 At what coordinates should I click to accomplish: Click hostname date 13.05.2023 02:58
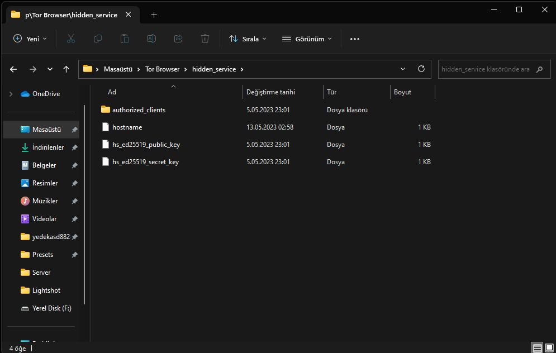coord(270,127)
